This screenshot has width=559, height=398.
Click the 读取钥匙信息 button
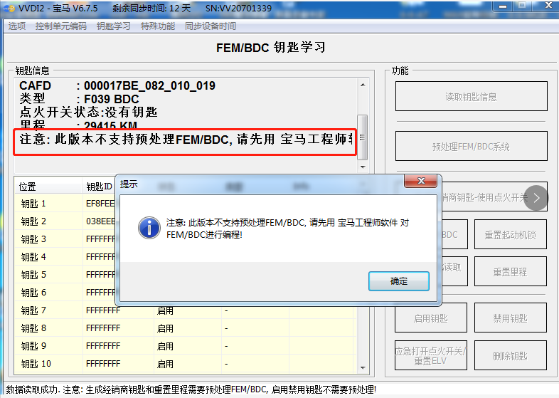point(471,96)
